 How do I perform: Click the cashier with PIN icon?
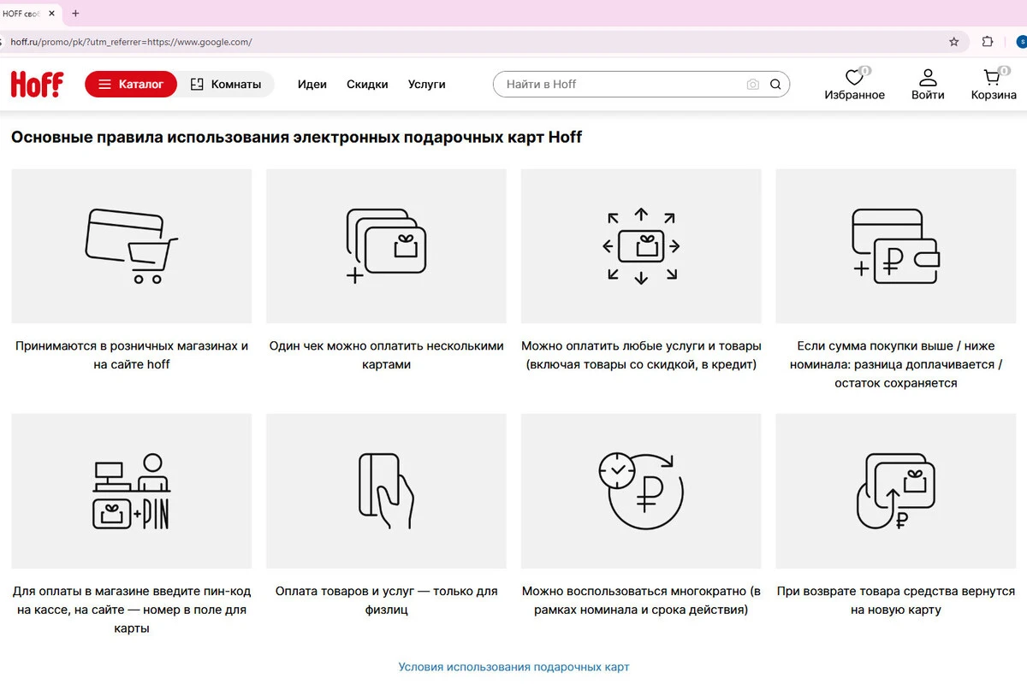click(x=132, y=492)
